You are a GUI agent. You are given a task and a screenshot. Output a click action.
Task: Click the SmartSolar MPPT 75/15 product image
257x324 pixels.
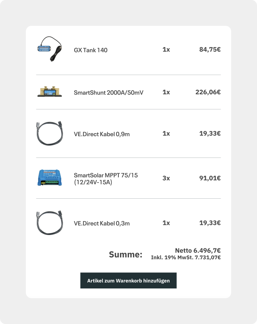pos(50,178)
